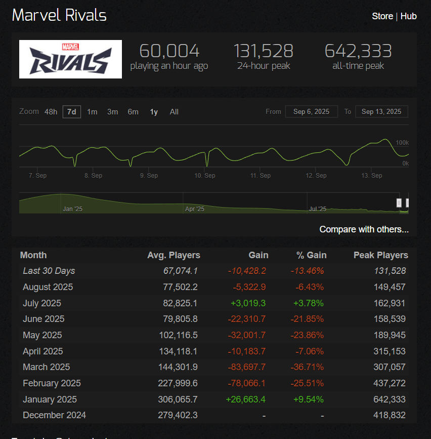Screen dimensions: 431x439
Task: Click Apr '25 on the navigator timeline
Action: point(195,209)
